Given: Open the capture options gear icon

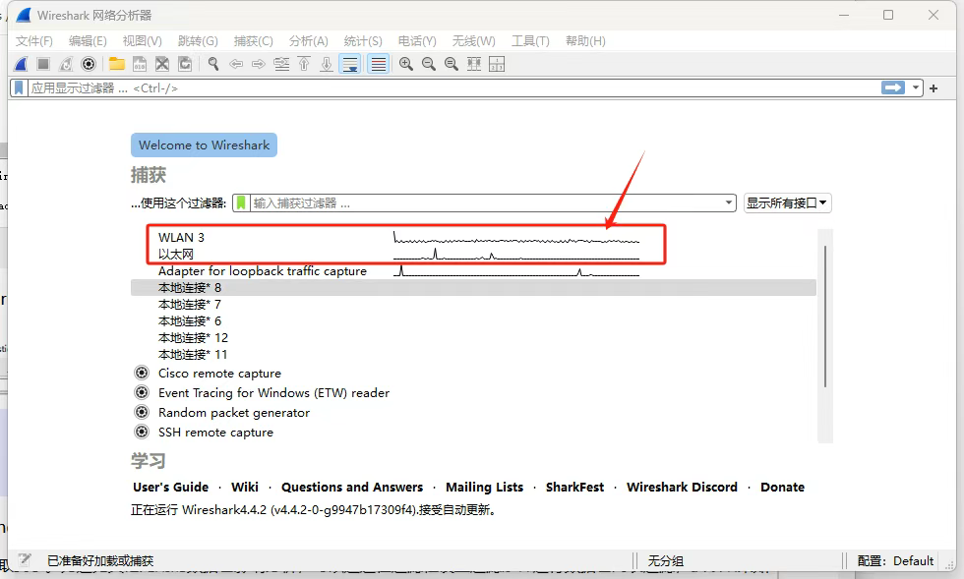Looking at the screenshot, I should (x=89, y=64).
